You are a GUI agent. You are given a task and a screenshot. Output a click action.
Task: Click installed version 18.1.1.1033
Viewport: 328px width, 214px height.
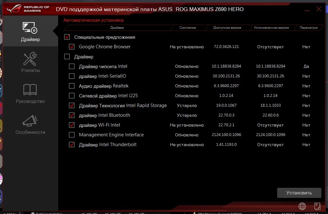coord(270,105)
